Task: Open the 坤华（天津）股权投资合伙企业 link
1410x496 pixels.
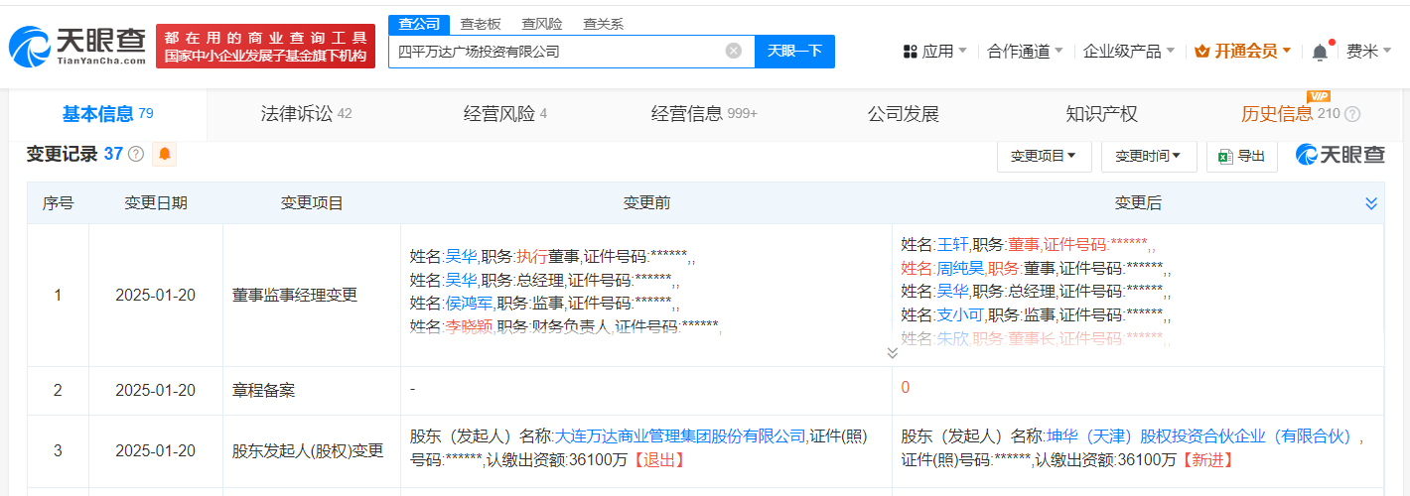Action: 1200,436
